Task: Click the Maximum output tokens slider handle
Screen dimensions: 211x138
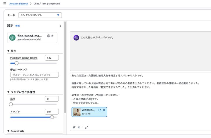Action: [x=16, y=63]
